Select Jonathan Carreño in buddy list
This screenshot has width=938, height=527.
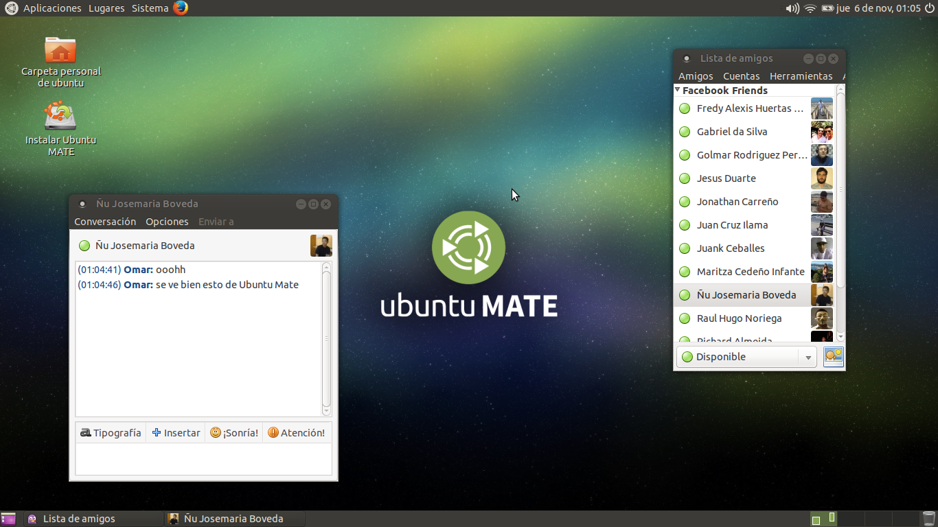click(754, 202)
